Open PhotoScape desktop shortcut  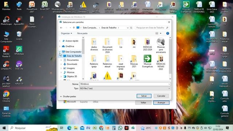6,21
